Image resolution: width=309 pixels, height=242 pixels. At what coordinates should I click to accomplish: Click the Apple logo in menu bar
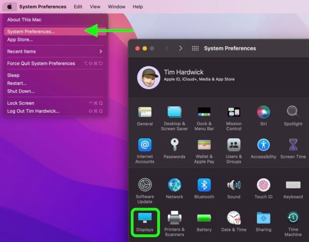[x=10, y=7]
